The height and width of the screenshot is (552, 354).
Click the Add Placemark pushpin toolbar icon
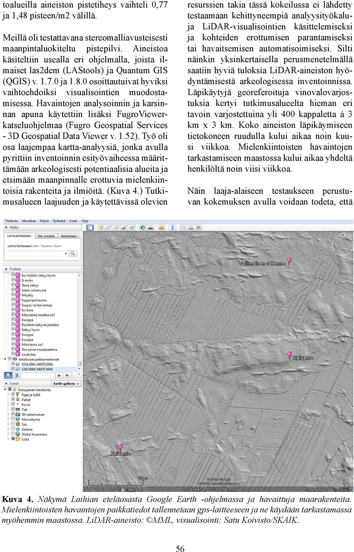(101, 227)
